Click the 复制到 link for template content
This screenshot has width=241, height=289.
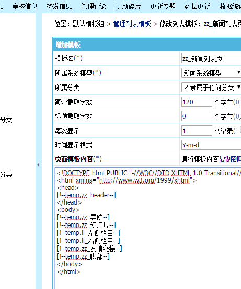tap(230, 159)
